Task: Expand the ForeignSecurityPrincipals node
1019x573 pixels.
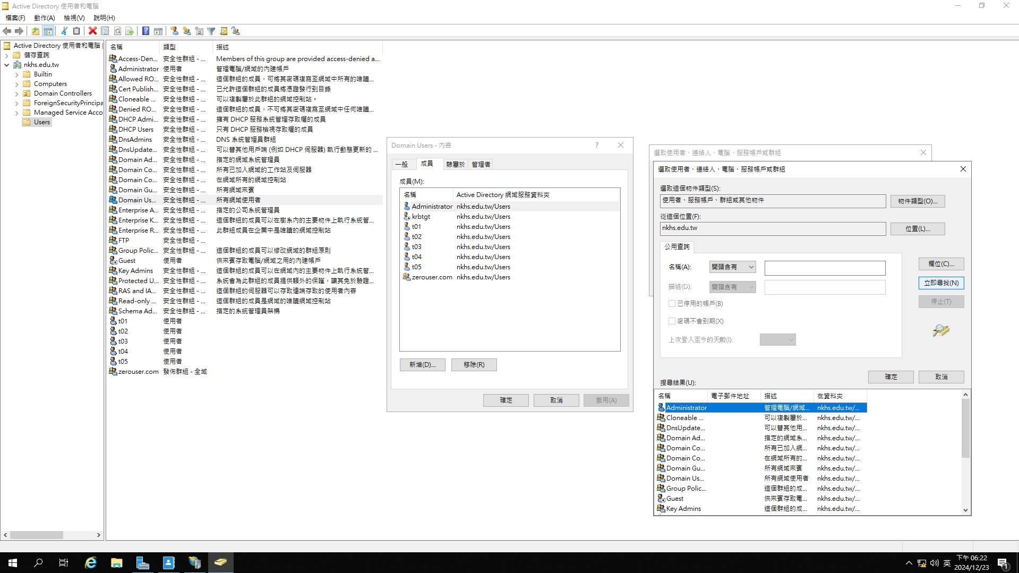Action: click(x=17, y=103)
